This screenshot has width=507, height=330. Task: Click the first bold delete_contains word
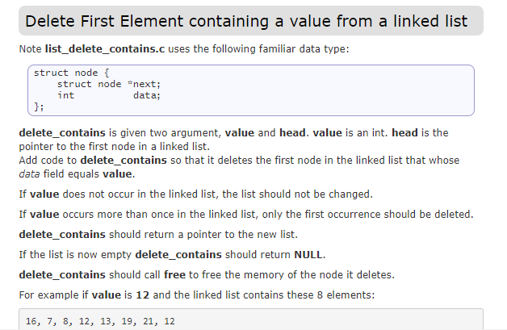pyautogui.click(x=62, y=133)
